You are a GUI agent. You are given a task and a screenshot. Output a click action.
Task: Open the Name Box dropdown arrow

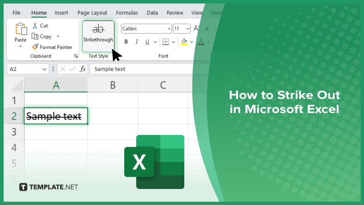point(44,69)
